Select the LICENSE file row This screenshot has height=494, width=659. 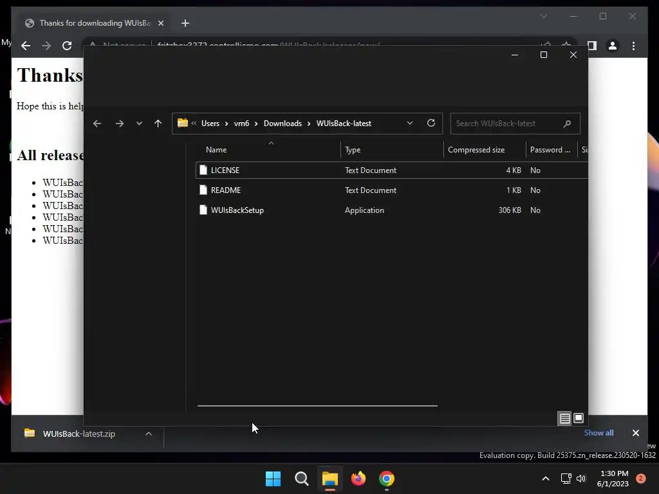[x=392, y=170]
